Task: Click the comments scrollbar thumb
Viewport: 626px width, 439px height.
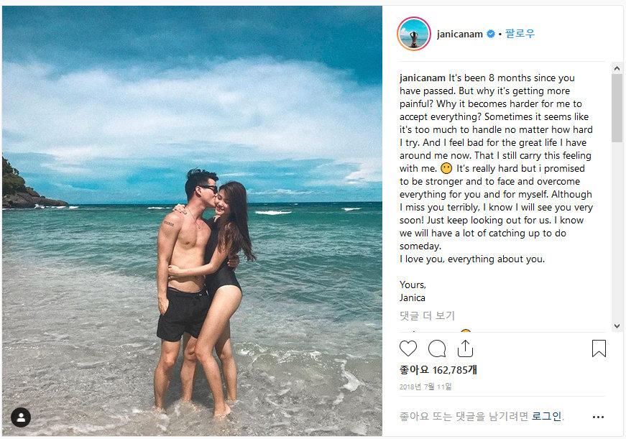Action: pyautogui.click(x=617, y=108)
